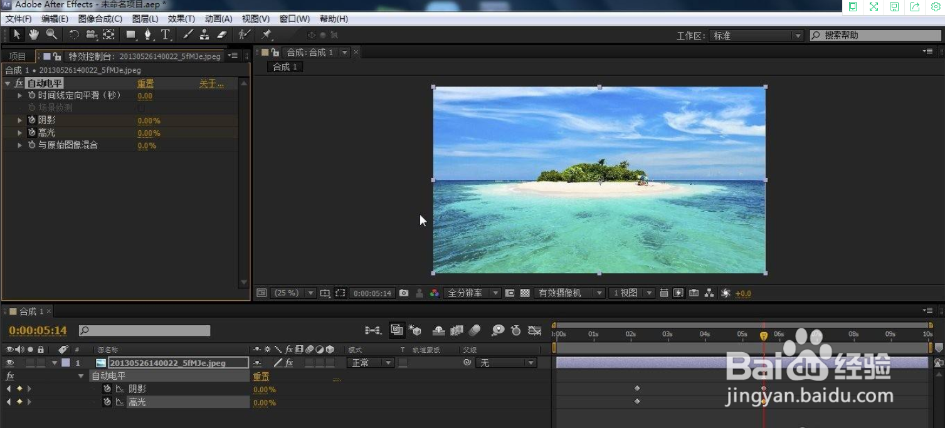Open the 正常 blending mode dropdown

pos(370,363)
